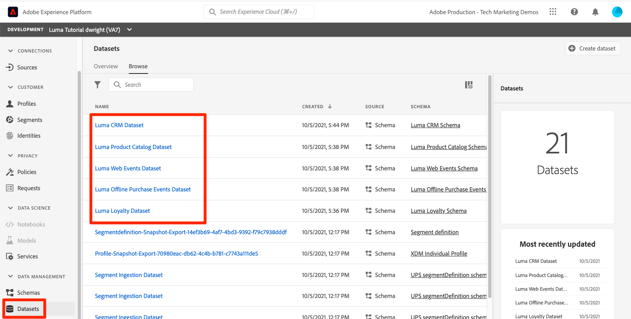The width and height of the screenshot is (631, 319).
Task: Click the Sources icon in sidebar
Action: 10,67
